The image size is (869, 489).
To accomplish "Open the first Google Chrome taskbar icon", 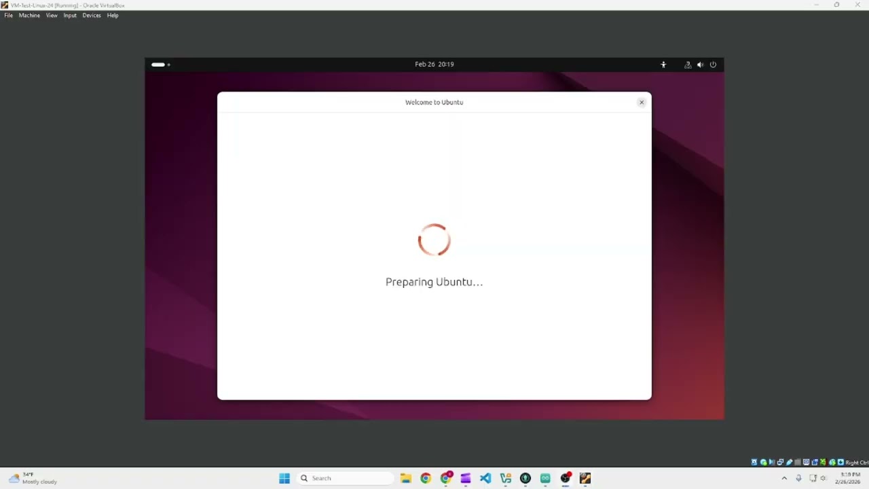I will click(426, 478).
